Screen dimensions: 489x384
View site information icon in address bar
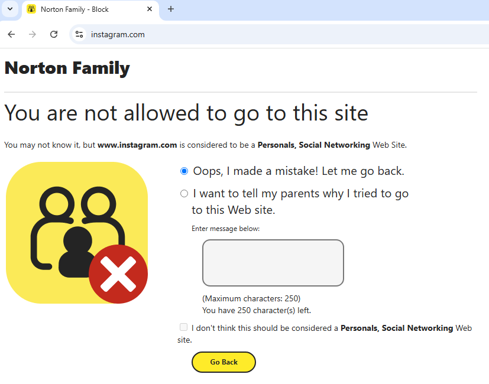point(79,34)
